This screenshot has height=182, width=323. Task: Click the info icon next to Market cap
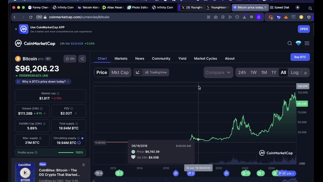(x=58, y=94)
